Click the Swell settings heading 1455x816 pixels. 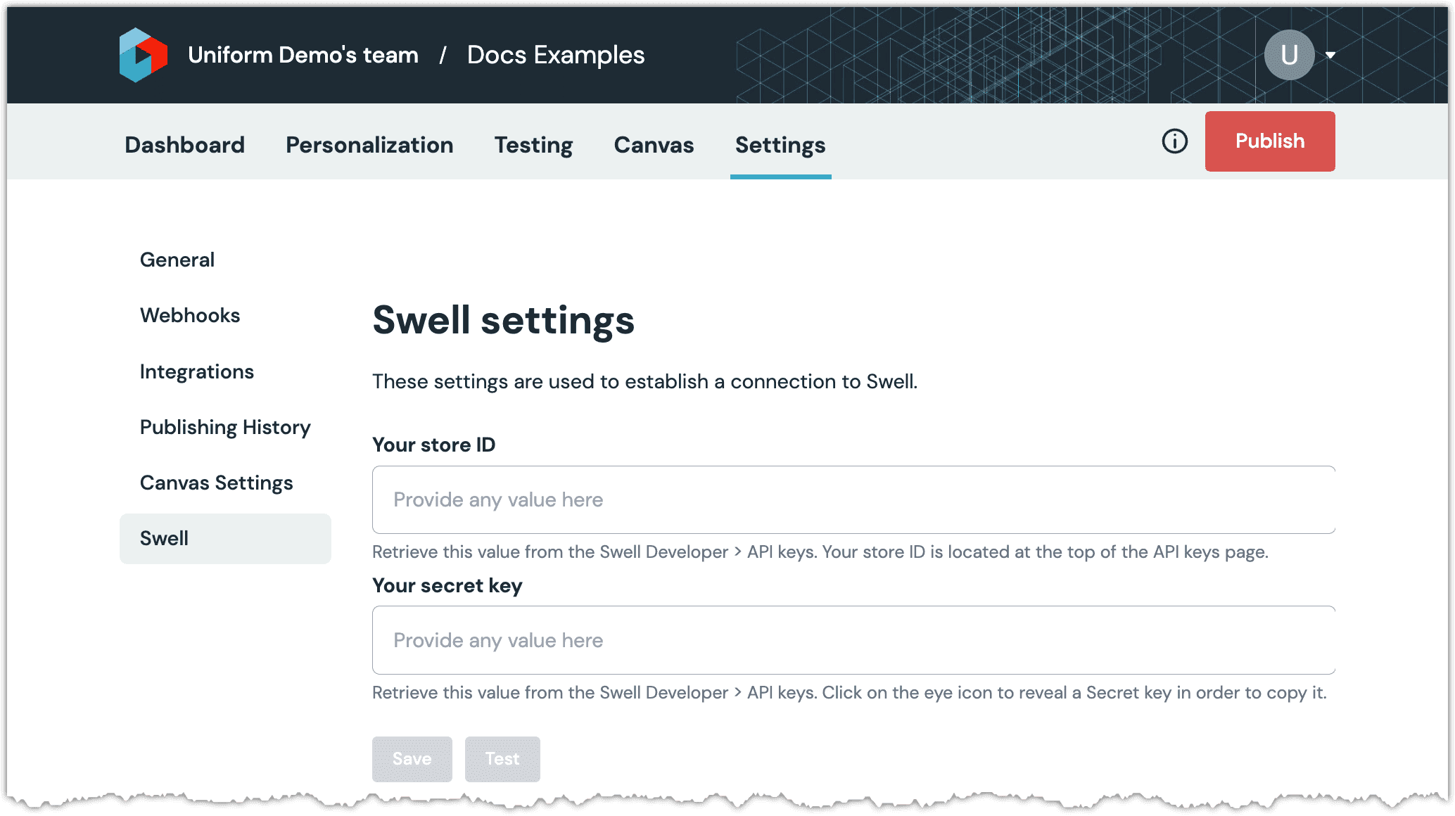pos(504,320)
